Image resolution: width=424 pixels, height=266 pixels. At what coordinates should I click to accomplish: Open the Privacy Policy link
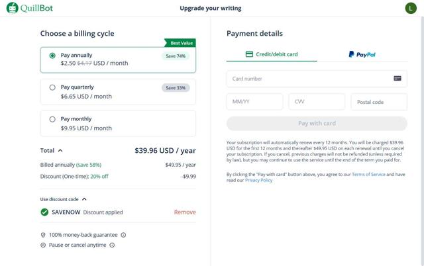coord(258,180)
